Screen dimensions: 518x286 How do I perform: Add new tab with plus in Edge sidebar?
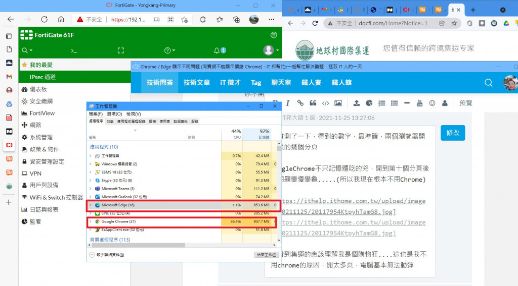pos(9,202)
